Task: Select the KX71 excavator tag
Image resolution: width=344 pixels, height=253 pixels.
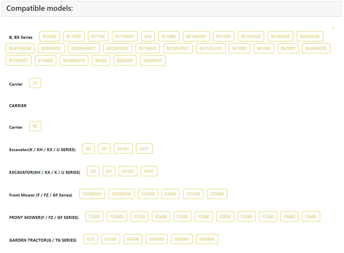Action: tap(144, 149)
